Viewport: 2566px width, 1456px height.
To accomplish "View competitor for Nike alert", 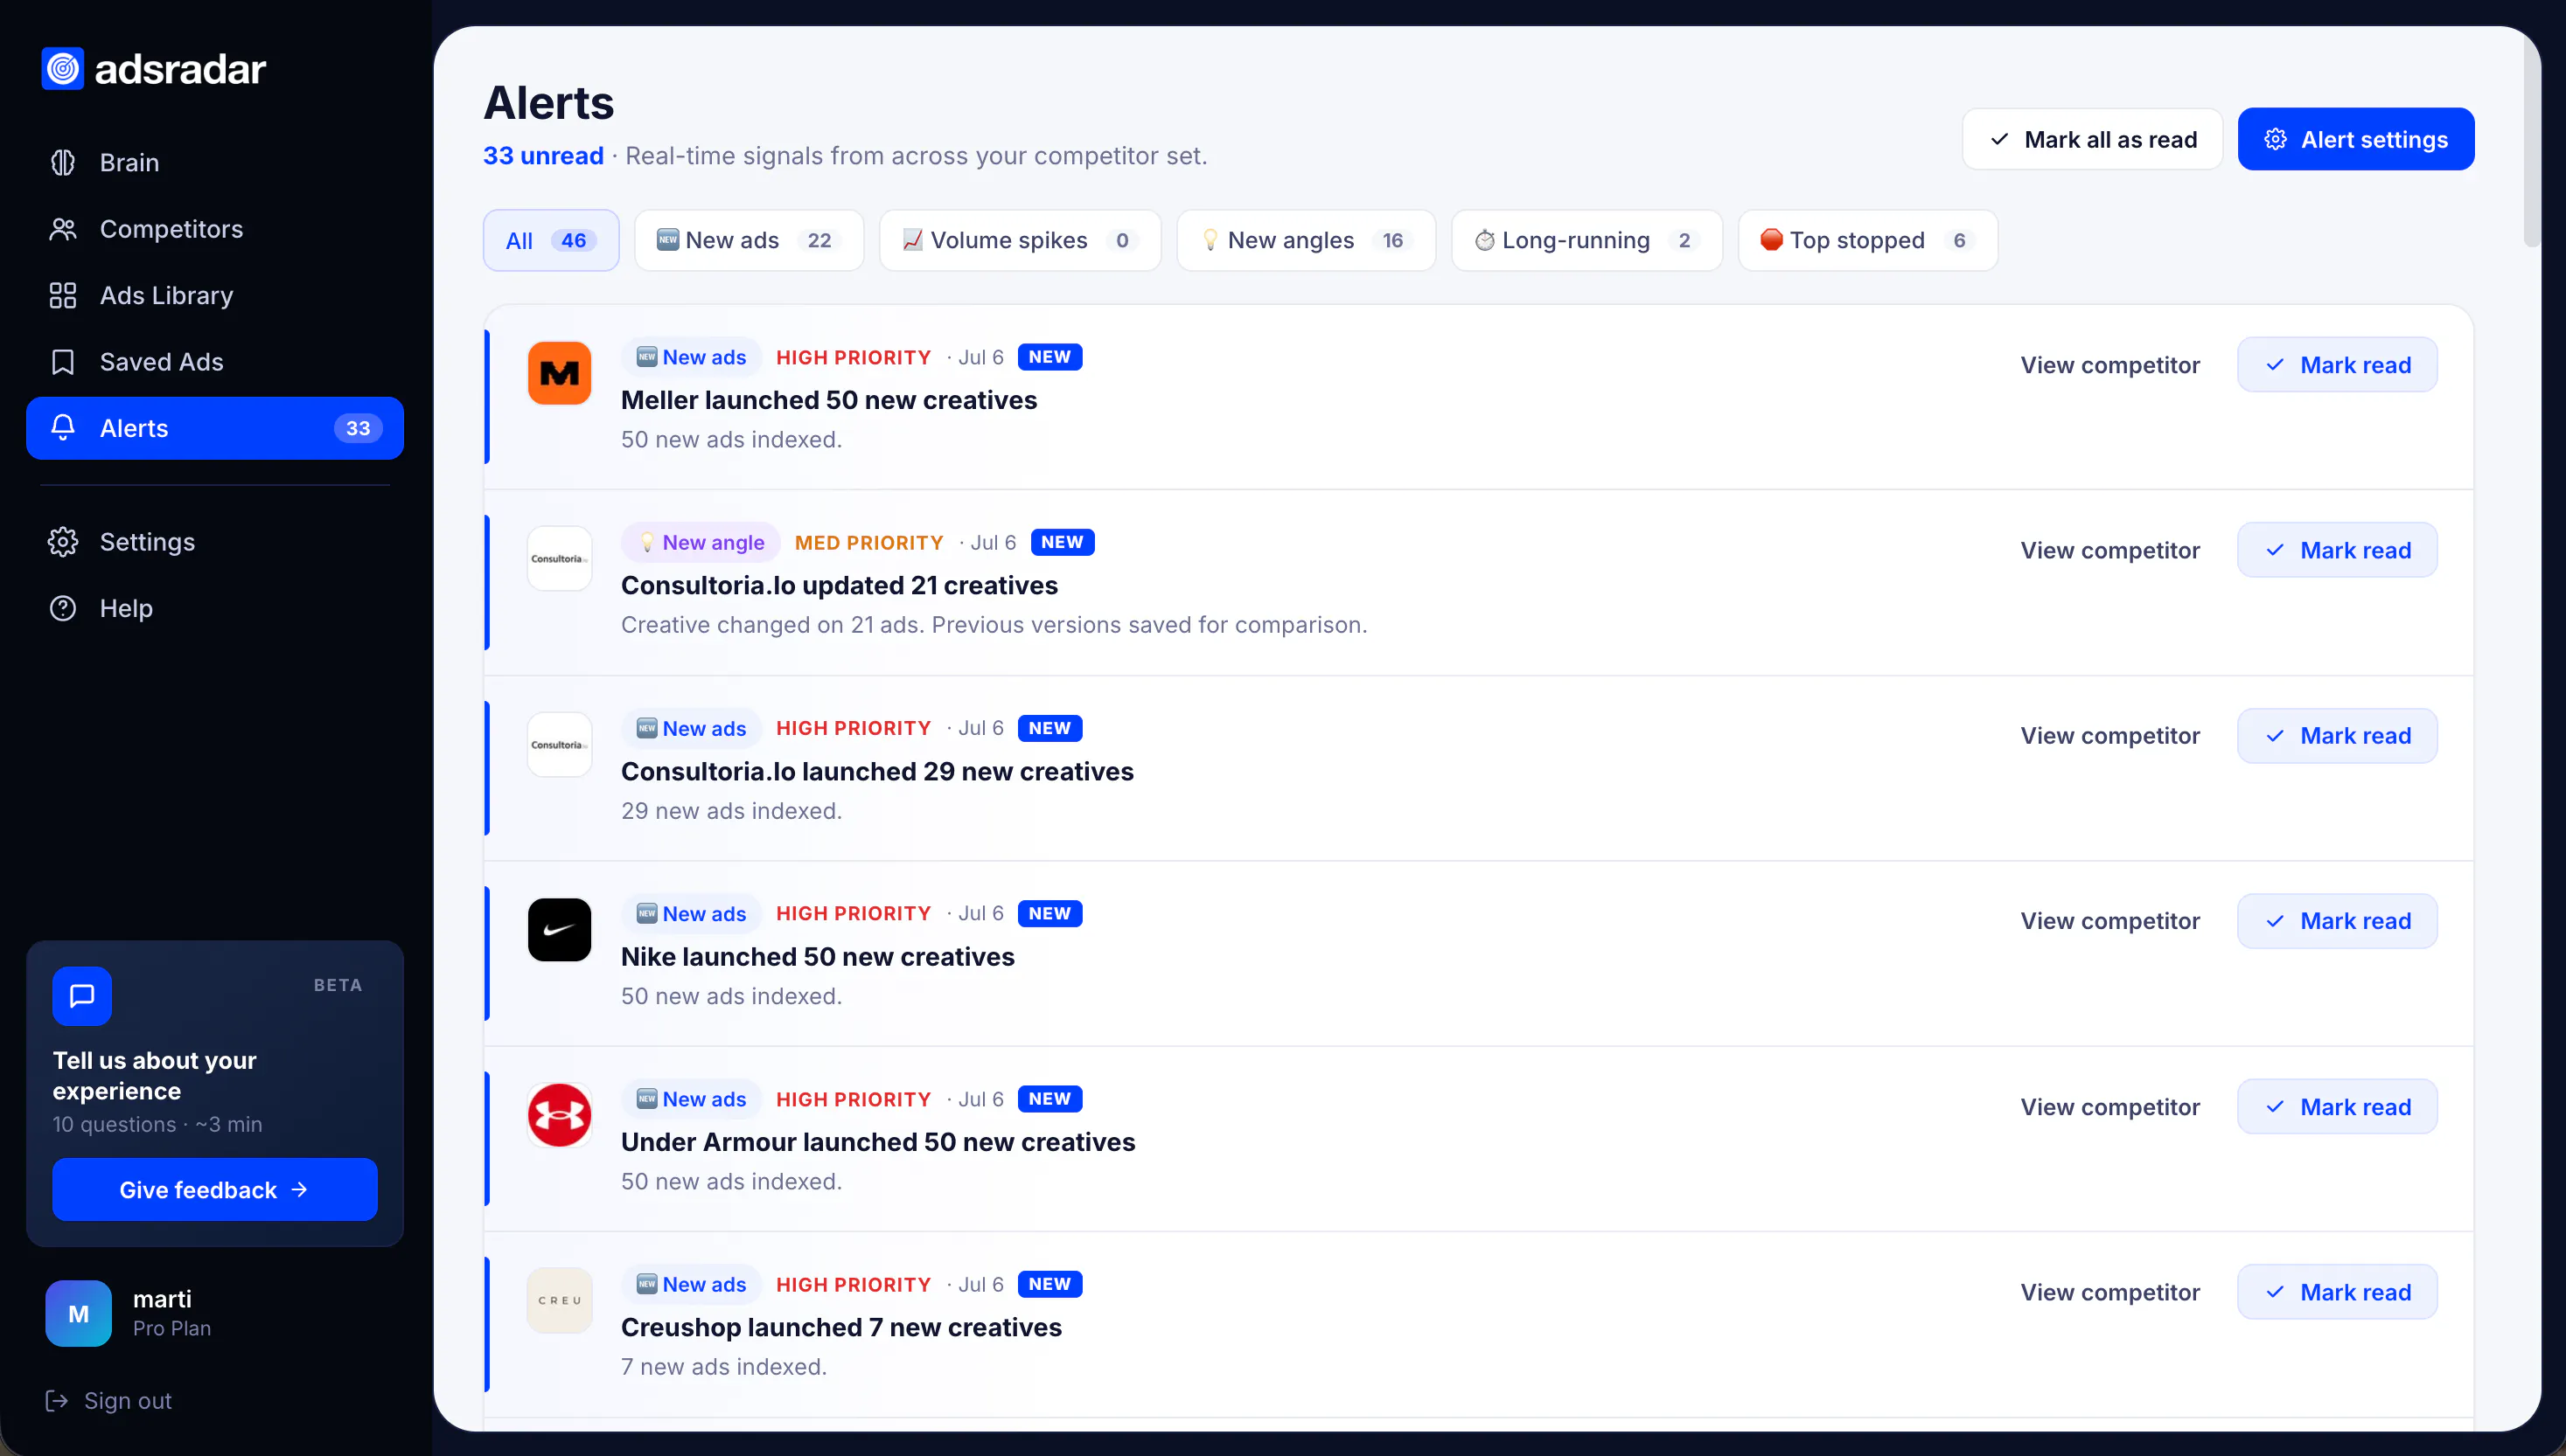I will pos(2109,921).
